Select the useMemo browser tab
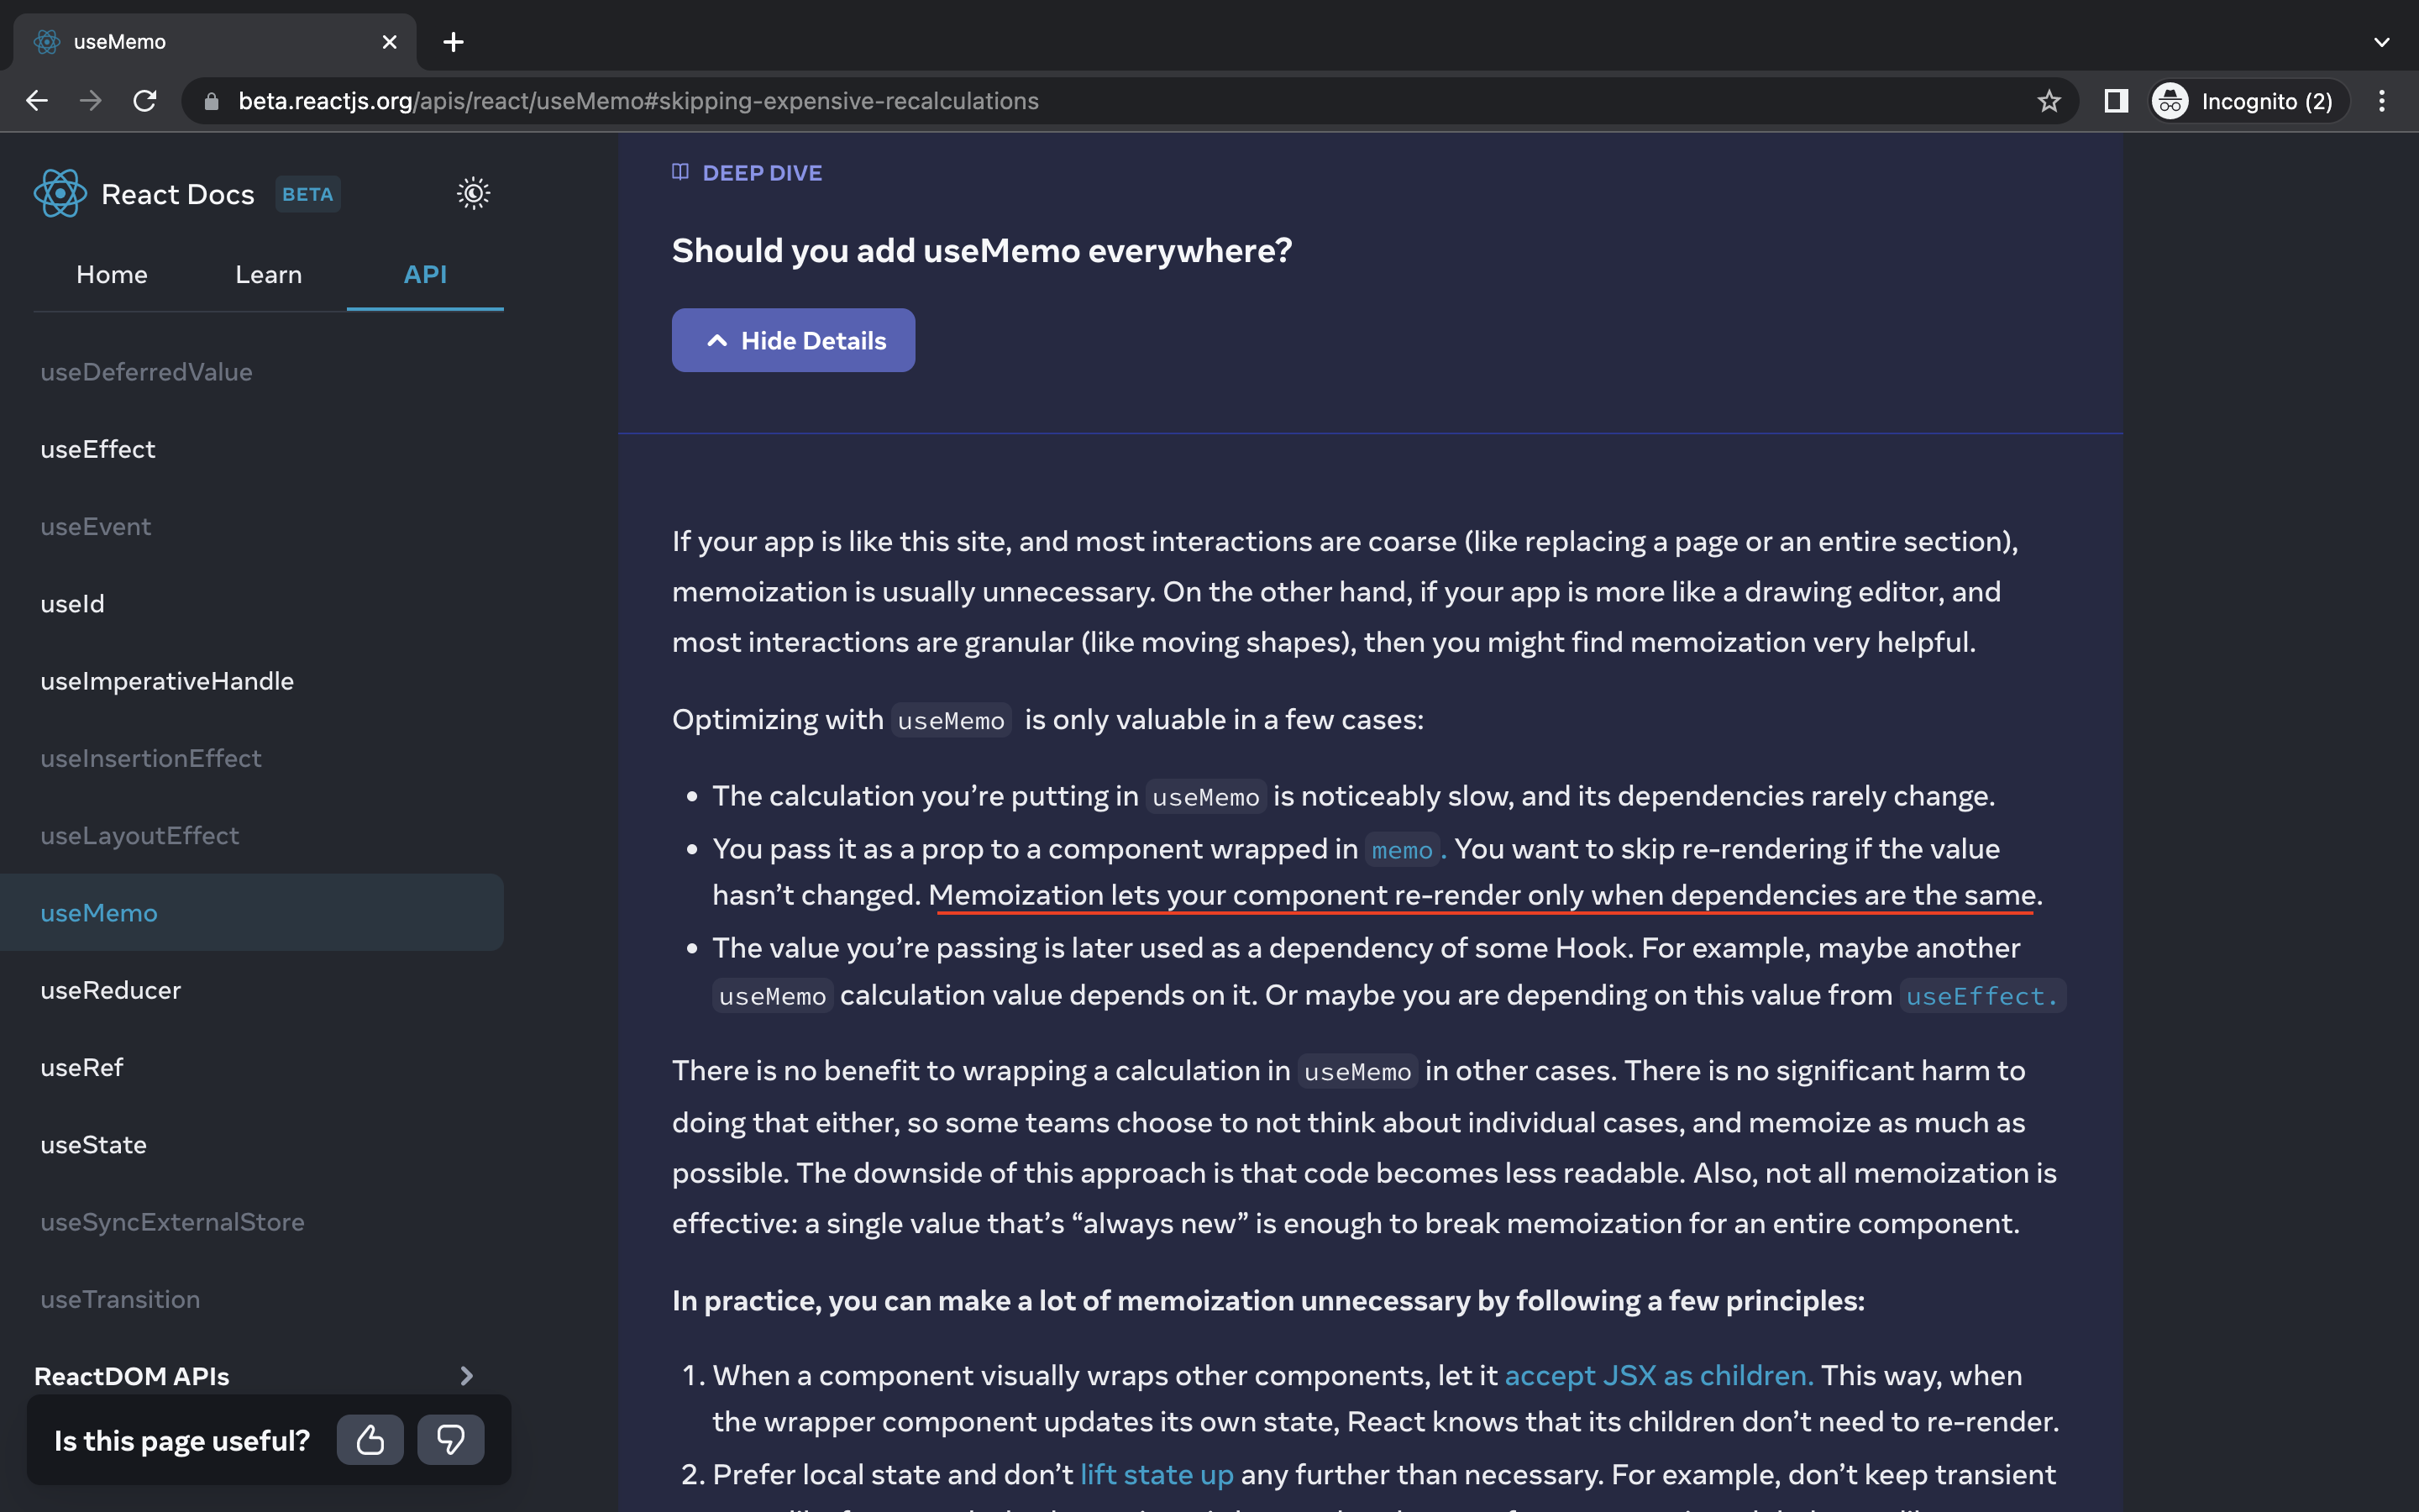This screenshot has height=1512, width=2419. click(215, 42)
